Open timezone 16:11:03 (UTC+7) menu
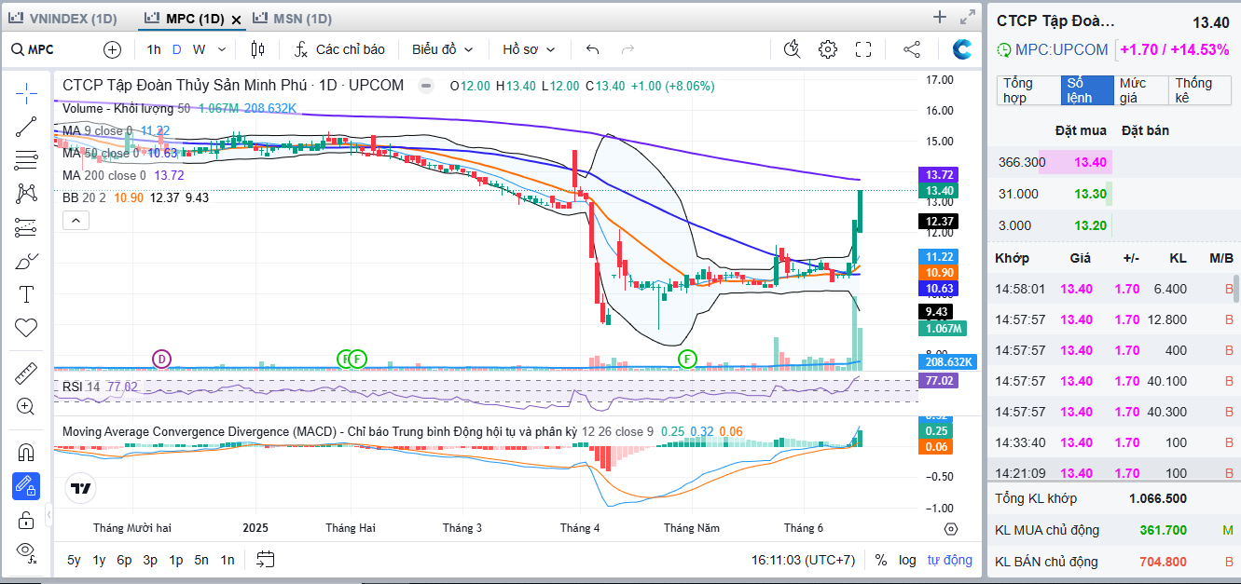The width and height of the screenshot is (1241, 584). click(x=803, y=560)
